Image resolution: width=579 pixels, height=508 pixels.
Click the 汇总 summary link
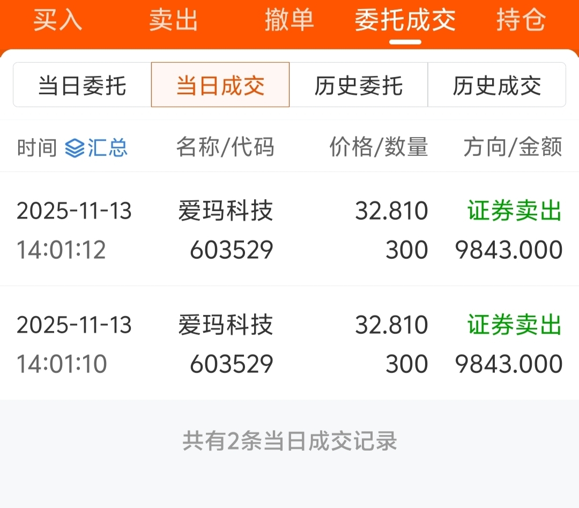pos(107,148)
